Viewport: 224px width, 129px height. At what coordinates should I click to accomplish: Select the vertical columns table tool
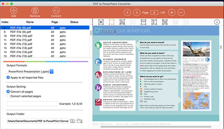coord(154,22)
